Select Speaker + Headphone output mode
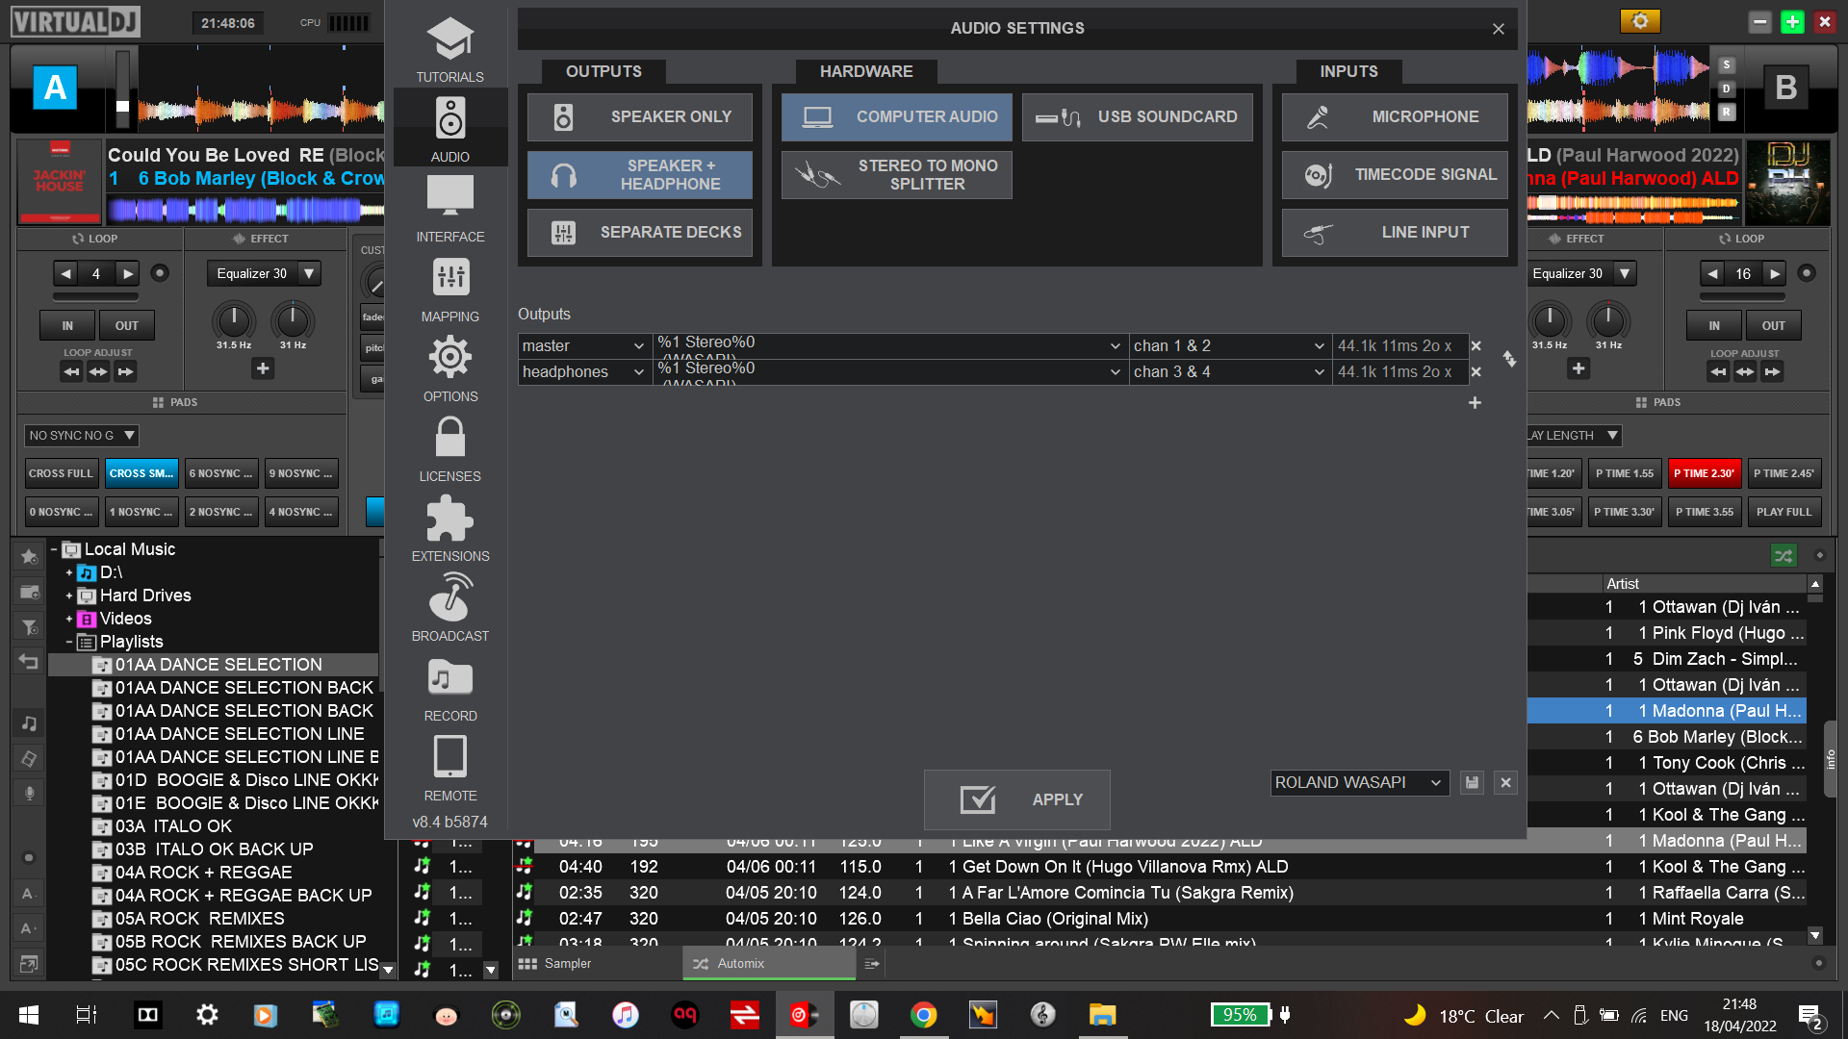The height and width of the screenshot is (1039, 1848). coord(639,175)
